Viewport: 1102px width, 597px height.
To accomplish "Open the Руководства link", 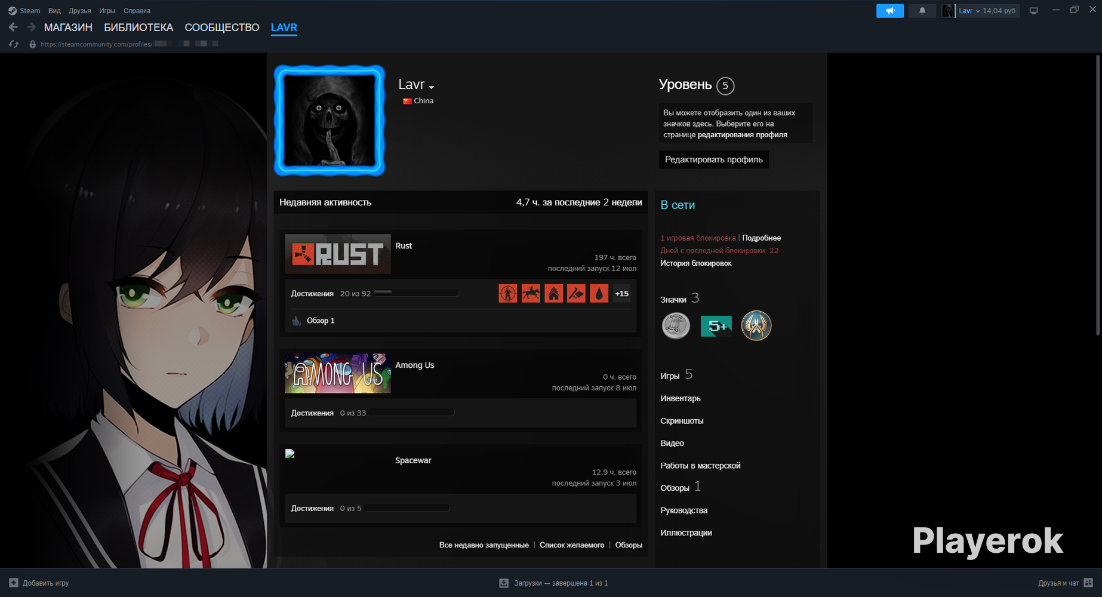I will click(x=684, y=510).
